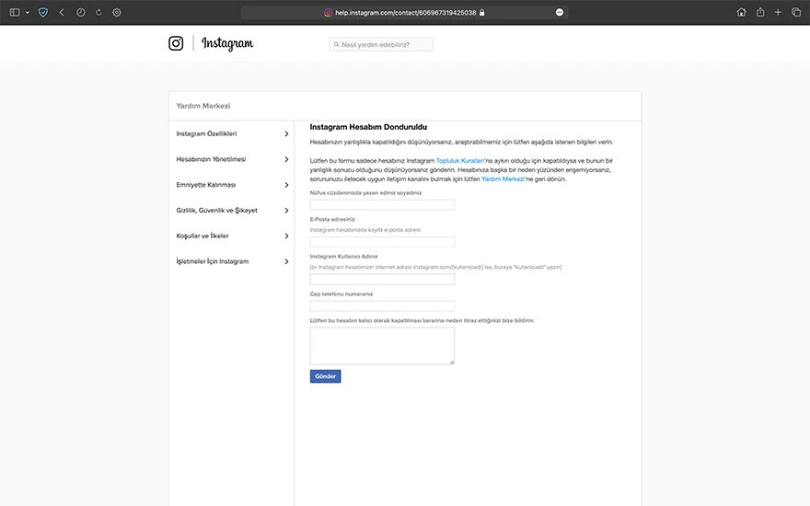Screen dimensions: 810x506
Task: Open browser settings gear icon
Action: pos(117,12)
